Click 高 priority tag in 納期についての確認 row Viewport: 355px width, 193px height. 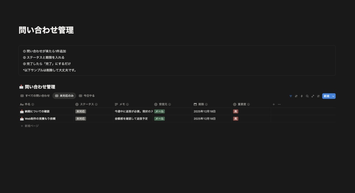(235, 111)
